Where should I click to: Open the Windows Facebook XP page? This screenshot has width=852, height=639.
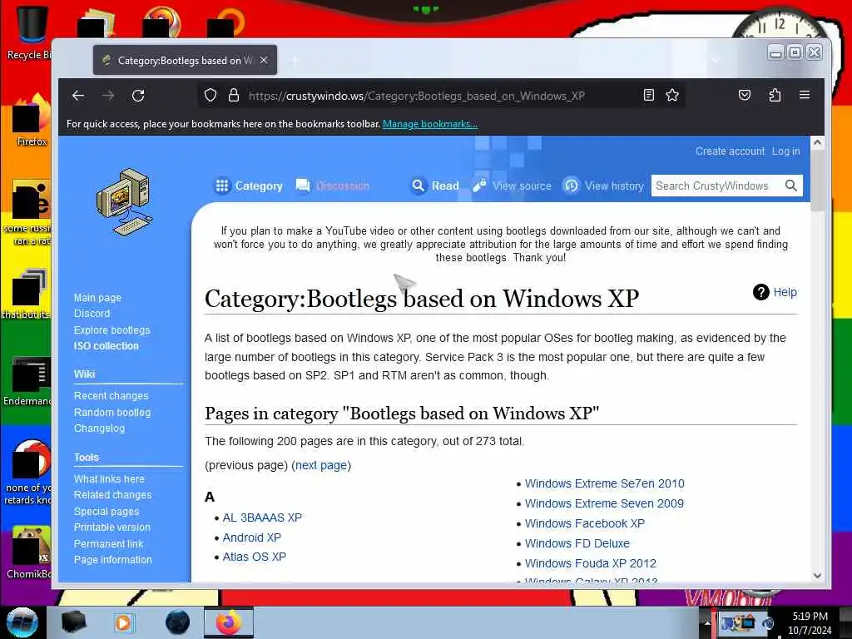pos(585,523)
